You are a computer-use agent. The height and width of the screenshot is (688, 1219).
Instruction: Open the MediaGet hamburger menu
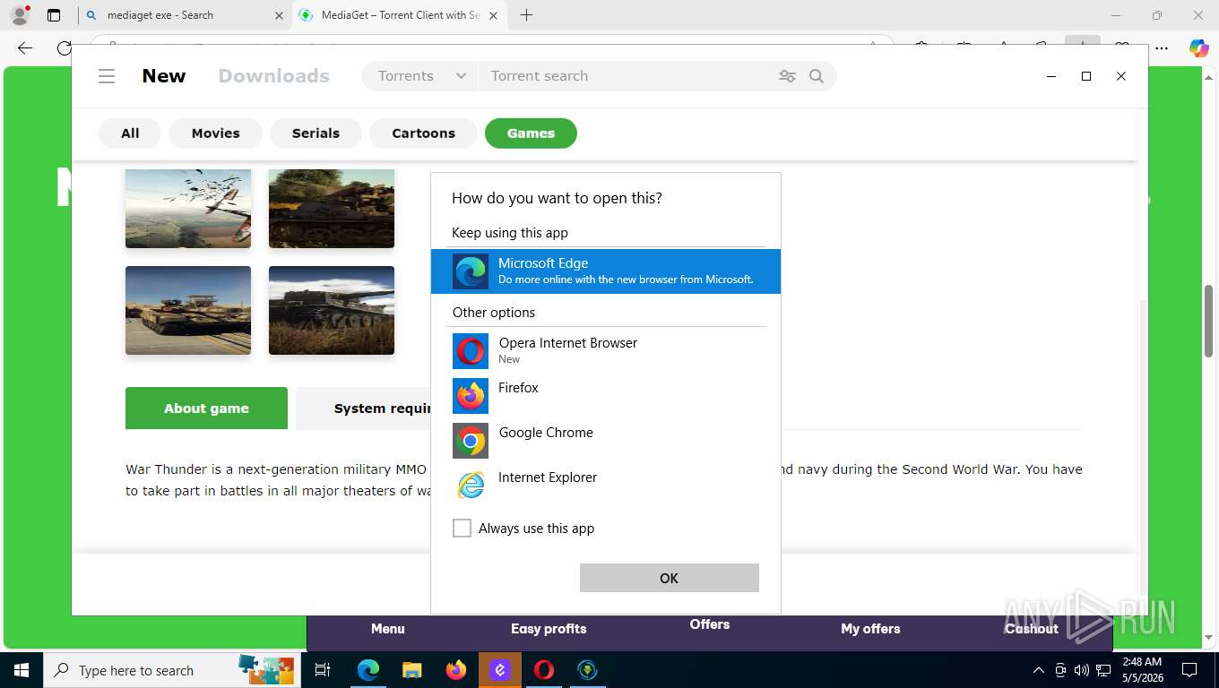point(107,76)
